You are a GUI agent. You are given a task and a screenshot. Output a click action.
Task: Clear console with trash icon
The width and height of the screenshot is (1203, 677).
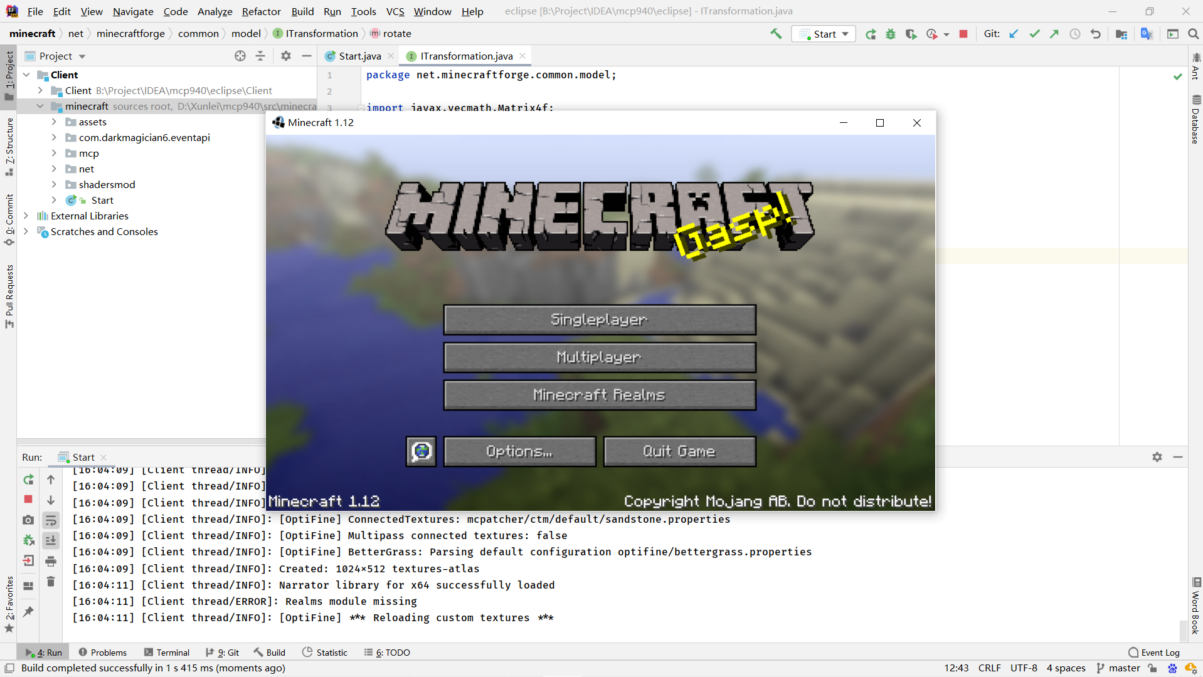pos(51,582)
